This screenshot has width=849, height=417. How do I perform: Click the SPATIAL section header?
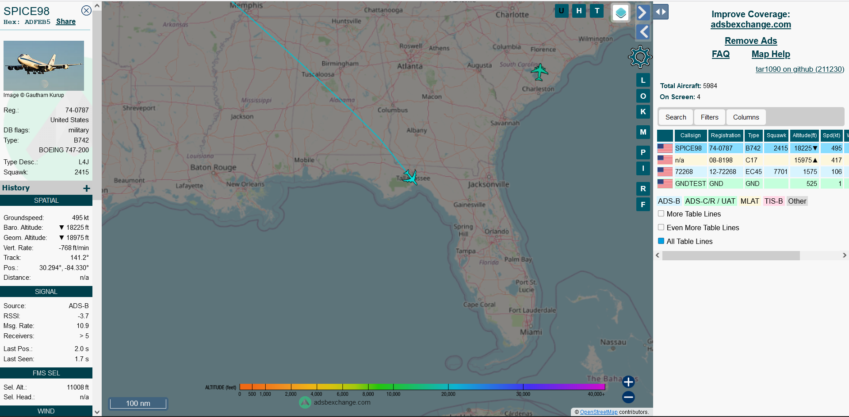[46, 201]
